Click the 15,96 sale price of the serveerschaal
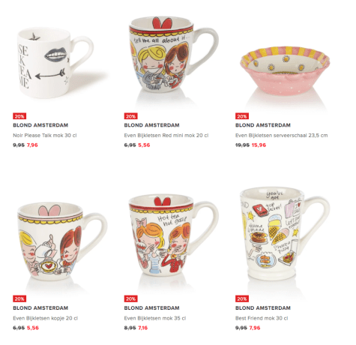The image size is (356, 345). click(x=259, y=145)
